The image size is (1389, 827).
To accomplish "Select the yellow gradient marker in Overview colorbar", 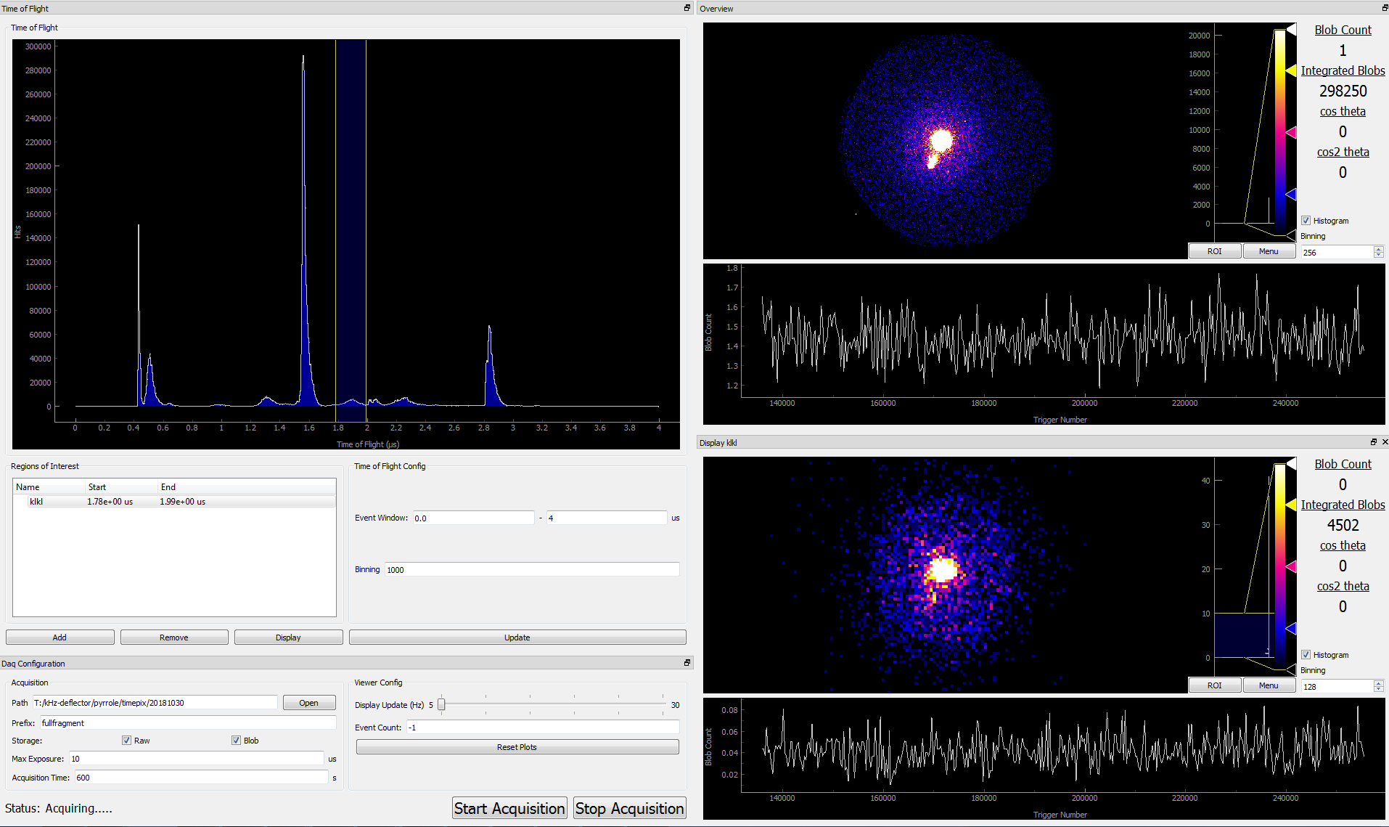I will [1291, 70].
